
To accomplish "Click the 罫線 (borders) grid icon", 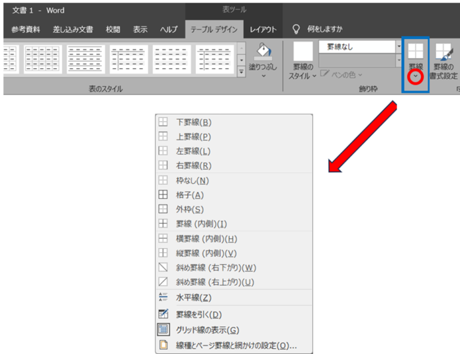I will [x=415, y=51].
